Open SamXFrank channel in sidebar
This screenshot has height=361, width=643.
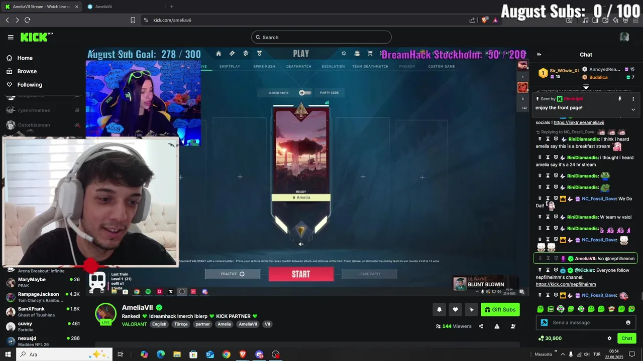(43, 312)
